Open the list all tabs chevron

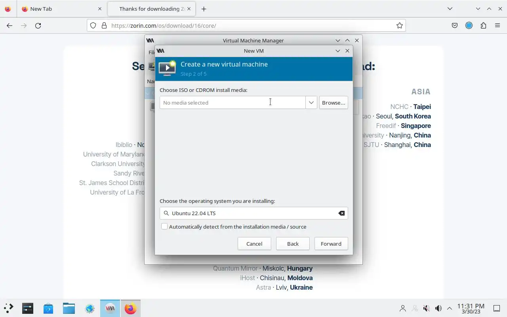tap(450, 9)
